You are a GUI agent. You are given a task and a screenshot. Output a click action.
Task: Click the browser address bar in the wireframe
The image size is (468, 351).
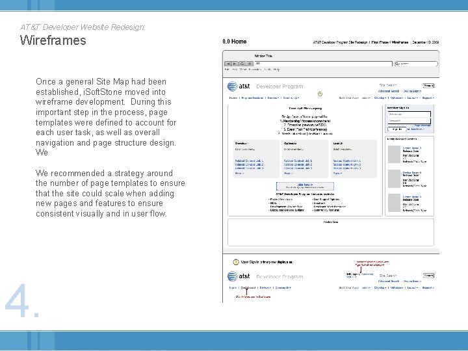coord(323,64)
